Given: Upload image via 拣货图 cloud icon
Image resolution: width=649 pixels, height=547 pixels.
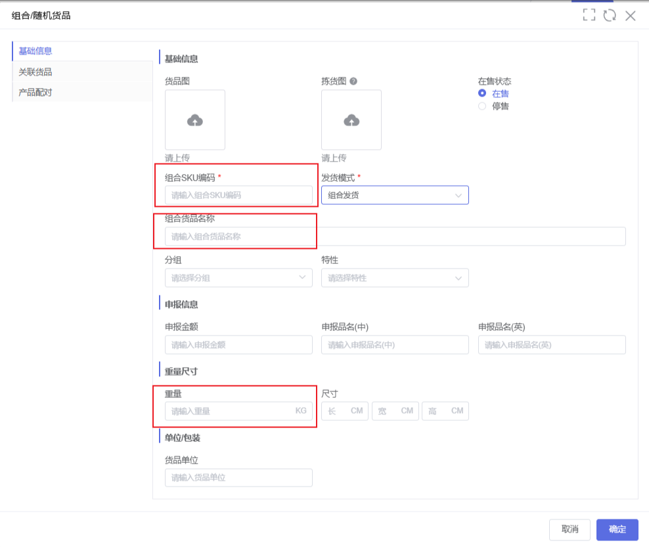Looking at the screenshot, I should pyautogui.click(x=351, y=120).
